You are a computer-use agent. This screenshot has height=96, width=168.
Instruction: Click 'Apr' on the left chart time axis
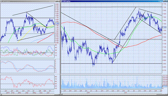(27, 93)
